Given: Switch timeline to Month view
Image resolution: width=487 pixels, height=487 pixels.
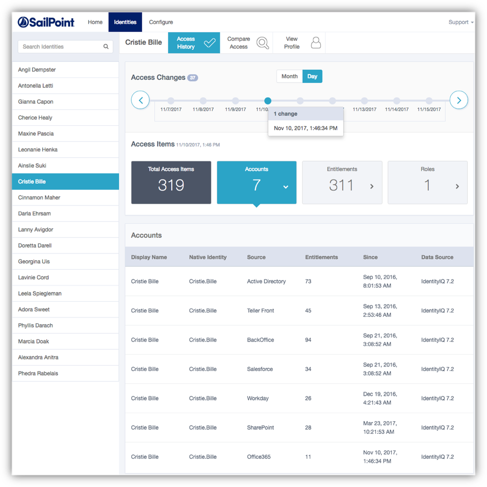Looking at the screenshot, I should click(x=290, y=77).
